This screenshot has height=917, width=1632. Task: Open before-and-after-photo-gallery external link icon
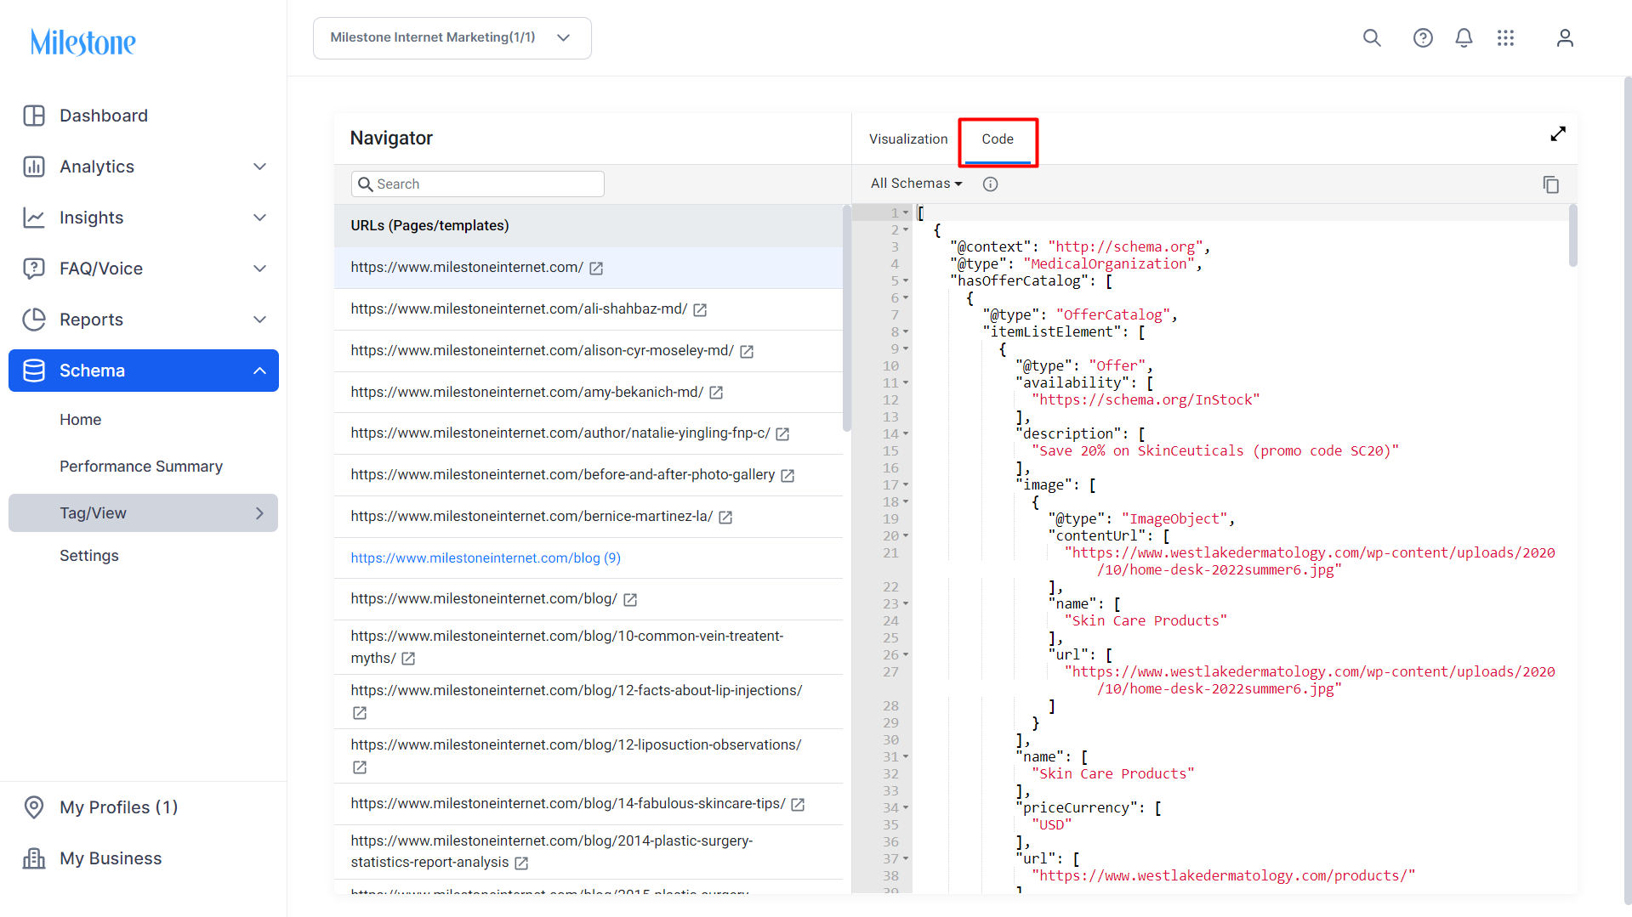[x=788, y=476]
